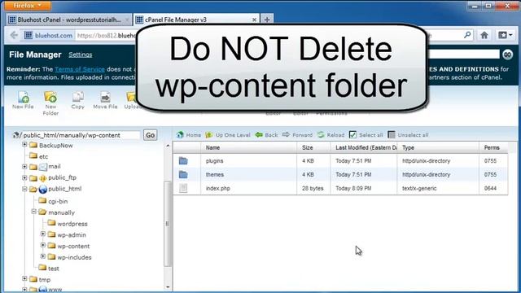Click the folder tree vertical scrollbar
This screenshot has height=293, width=521.
168,223
